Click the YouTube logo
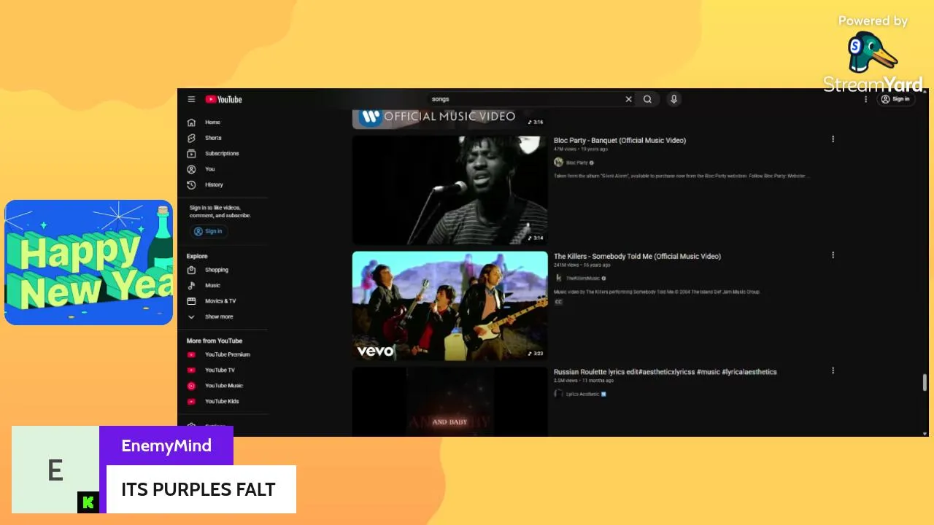Image resolution: width=934 pixels, height=525 pixels. click(223, 99)
